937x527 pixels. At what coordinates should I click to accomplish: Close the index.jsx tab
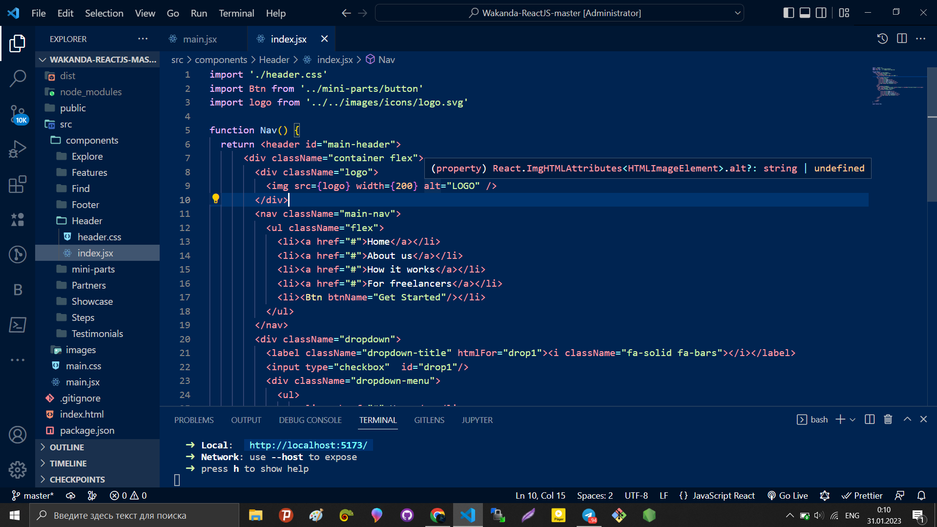[x=324, y=39]
